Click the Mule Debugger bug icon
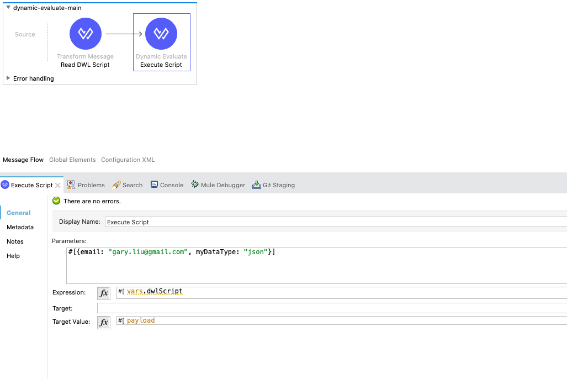Screen dimensions: 567x379 [195, 185]
